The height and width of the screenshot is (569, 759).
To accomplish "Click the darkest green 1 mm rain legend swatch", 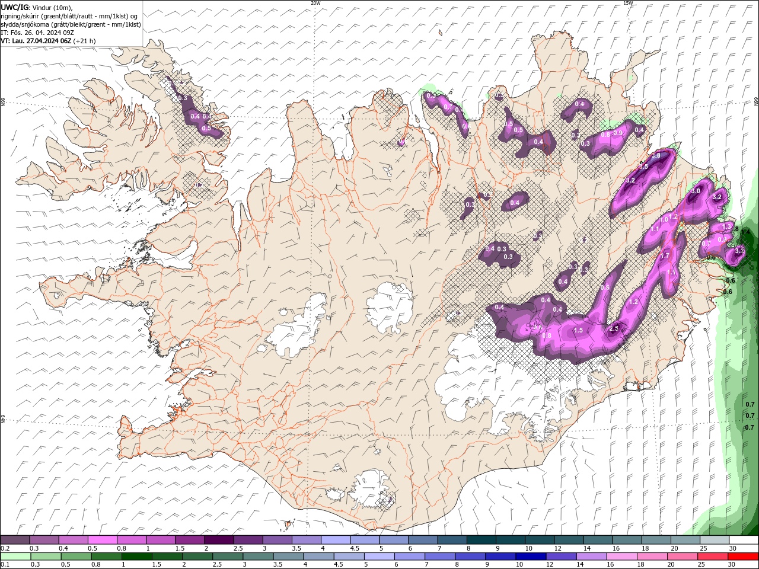I will pos(137,557).
